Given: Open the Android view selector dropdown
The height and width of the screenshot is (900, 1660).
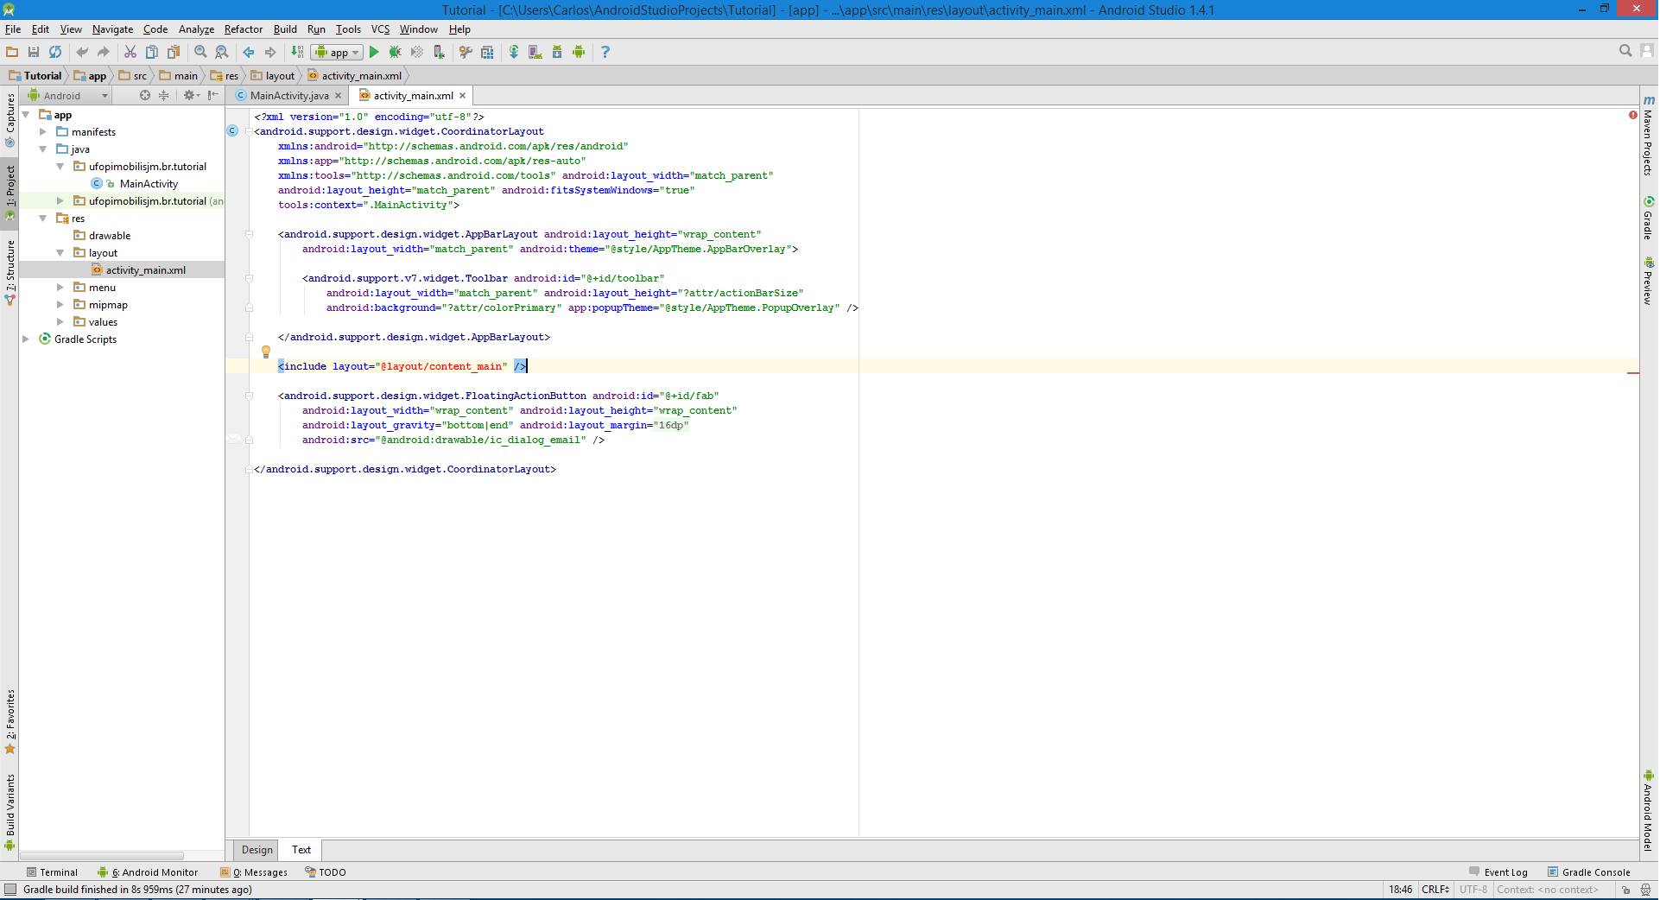Looking at the screenshot, I should tap(67, 95).
